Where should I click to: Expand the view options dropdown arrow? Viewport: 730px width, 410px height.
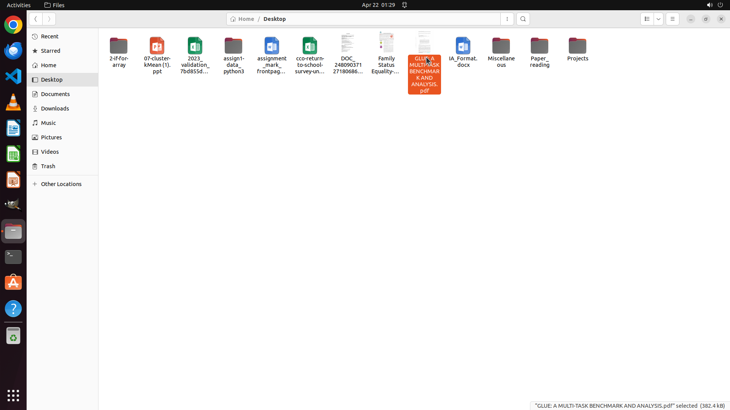(659, 19)
